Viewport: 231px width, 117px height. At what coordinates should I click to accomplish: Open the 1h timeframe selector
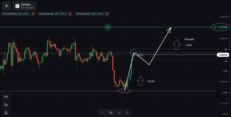111,113
